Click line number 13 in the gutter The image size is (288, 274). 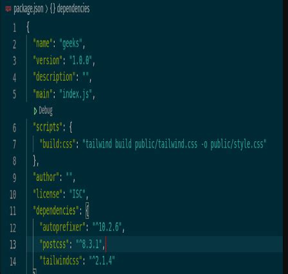[x=13, y=244]
